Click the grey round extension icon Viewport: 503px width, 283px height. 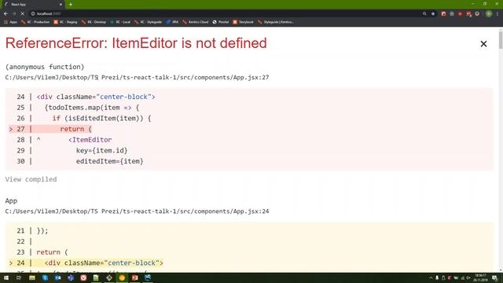point(452,14)
